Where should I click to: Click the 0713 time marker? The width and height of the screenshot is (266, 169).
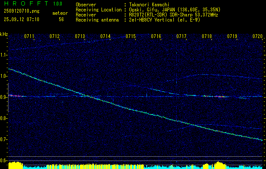tap(80, 36)
